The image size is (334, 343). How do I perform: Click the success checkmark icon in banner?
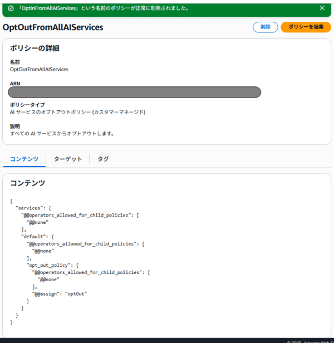click(x=11, y=8)
